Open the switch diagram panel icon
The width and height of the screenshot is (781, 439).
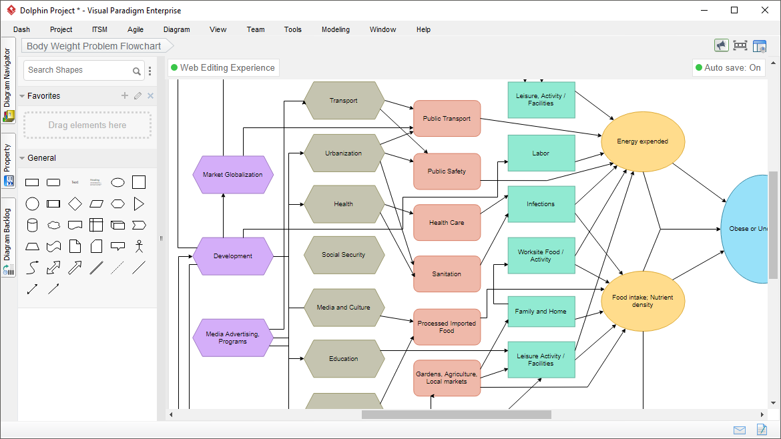[760, 46]
